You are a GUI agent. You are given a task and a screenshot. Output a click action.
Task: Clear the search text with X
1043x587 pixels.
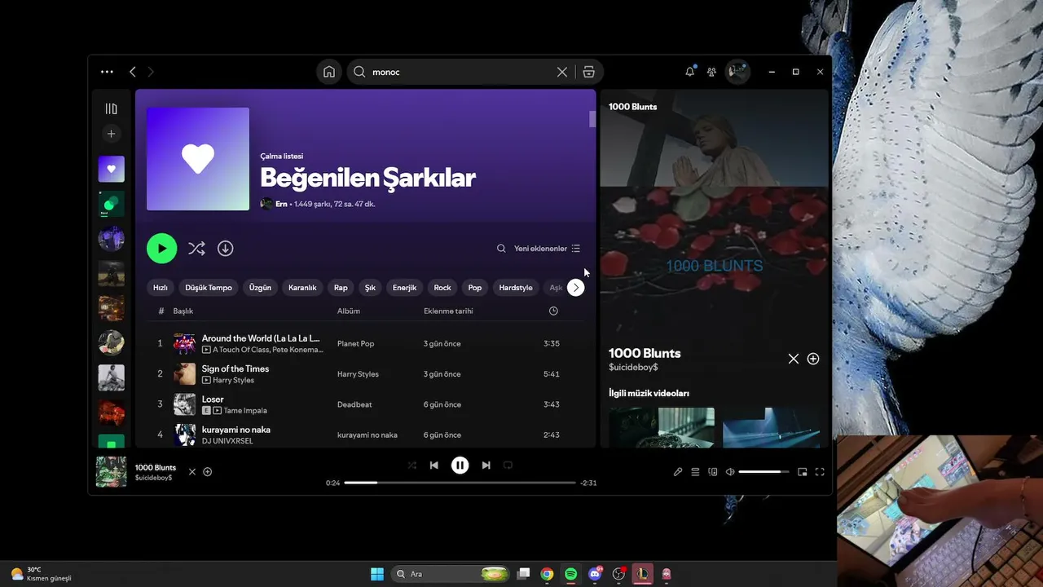(x=562, y=72)
